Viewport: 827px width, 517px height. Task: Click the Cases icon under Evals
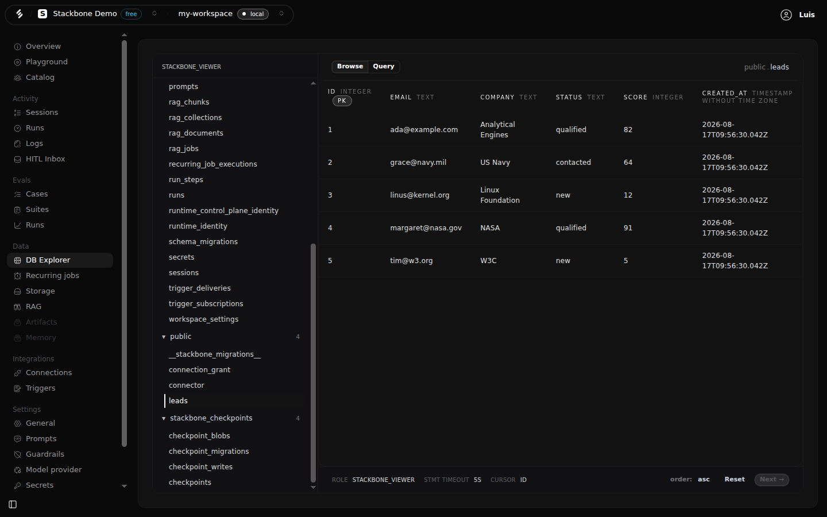click(17, 194)
